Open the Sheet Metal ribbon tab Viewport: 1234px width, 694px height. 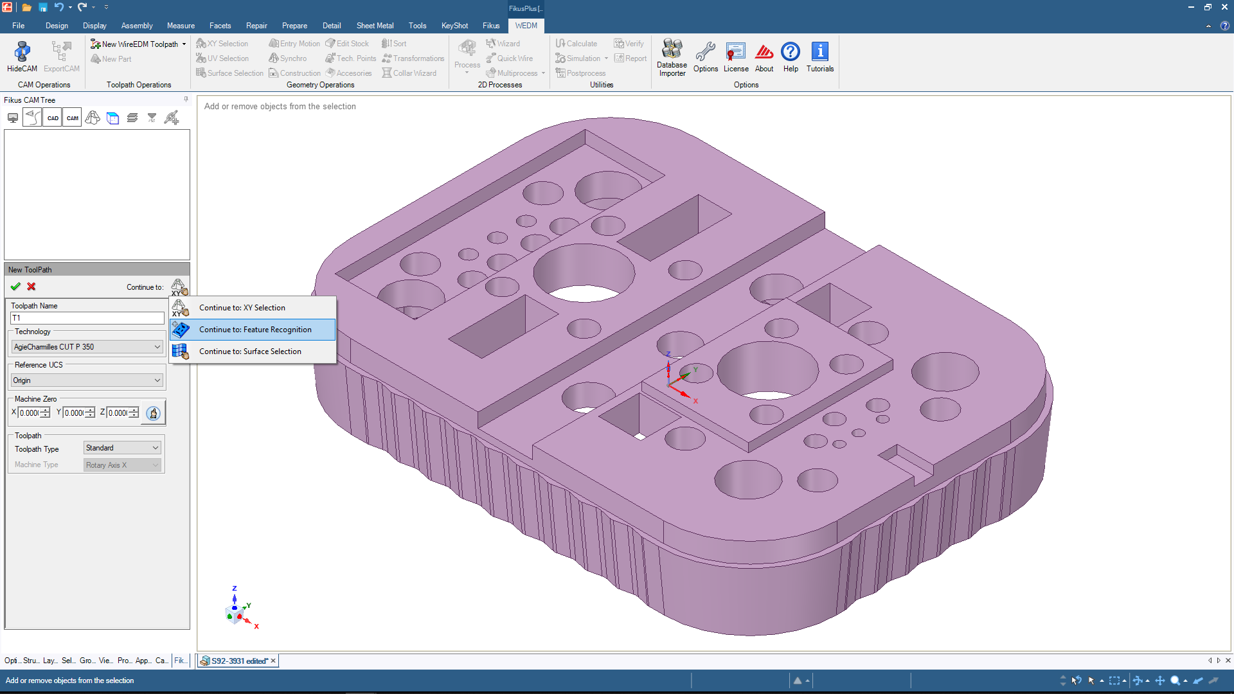(375, 26)
